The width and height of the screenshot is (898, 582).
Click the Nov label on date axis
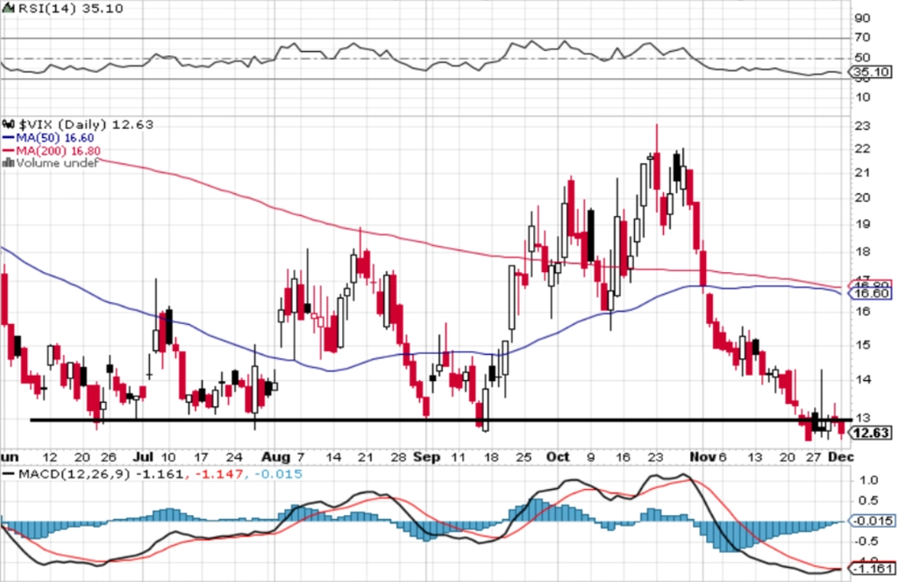[x=702, y=456]
